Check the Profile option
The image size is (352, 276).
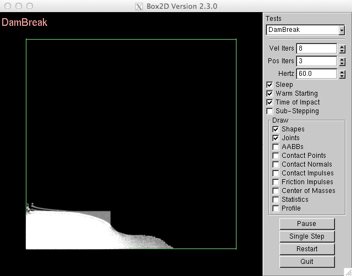coord(276,208)
